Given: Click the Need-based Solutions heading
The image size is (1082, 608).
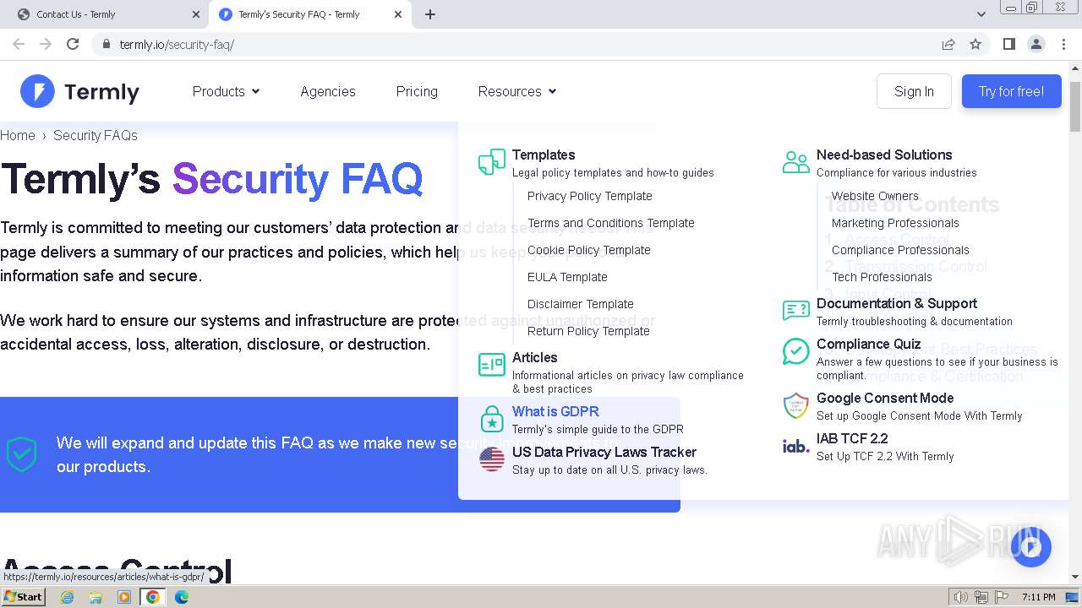Looking at the screenshot, I should point(884,155).
